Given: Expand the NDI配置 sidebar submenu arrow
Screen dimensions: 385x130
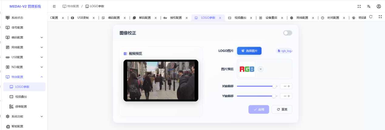Looking at the screenshot, I should coord(42,67).
